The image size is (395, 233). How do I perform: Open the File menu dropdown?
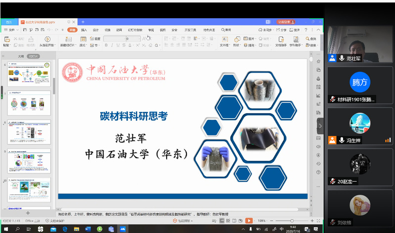tap(11, 30)
